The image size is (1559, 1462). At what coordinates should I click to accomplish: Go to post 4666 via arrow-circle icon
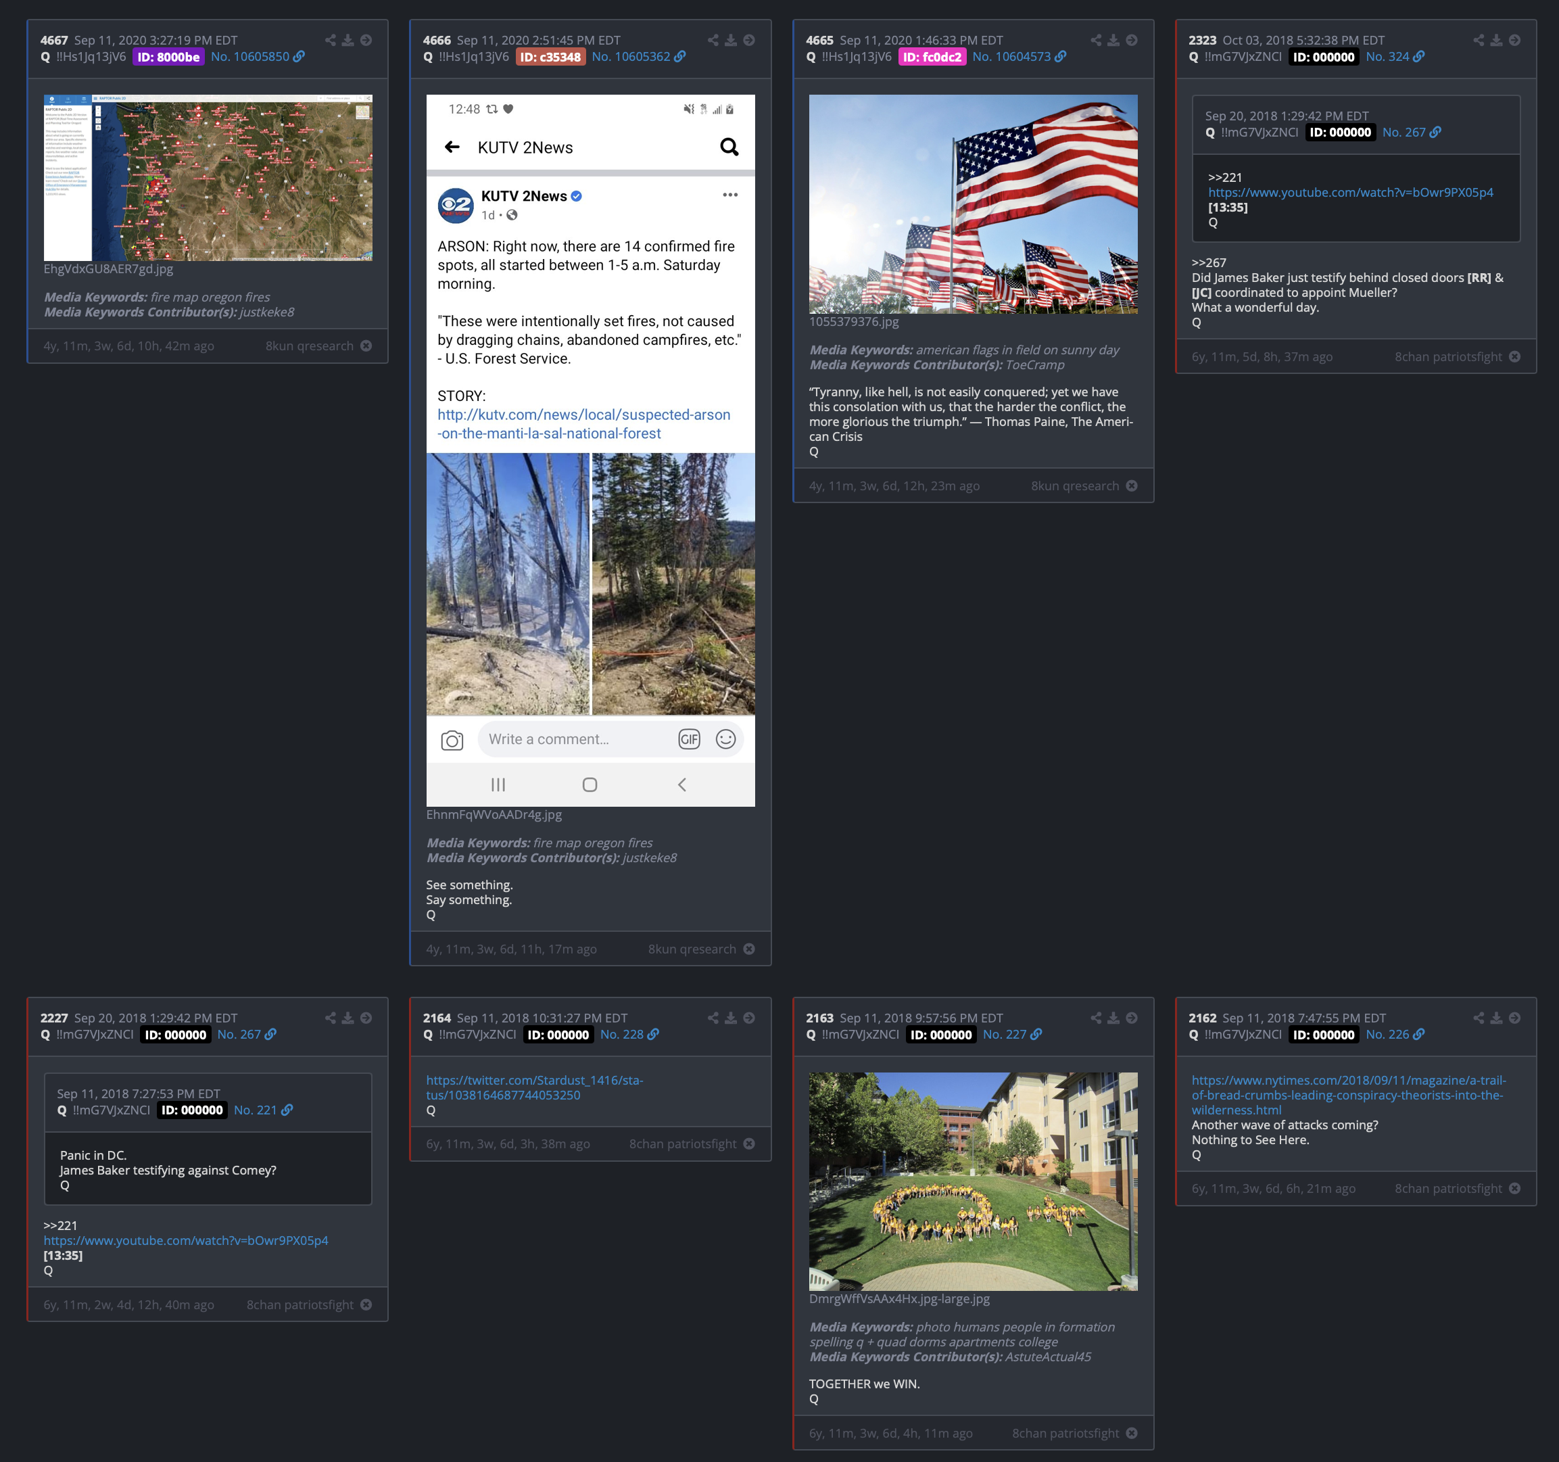coord(749,40)
